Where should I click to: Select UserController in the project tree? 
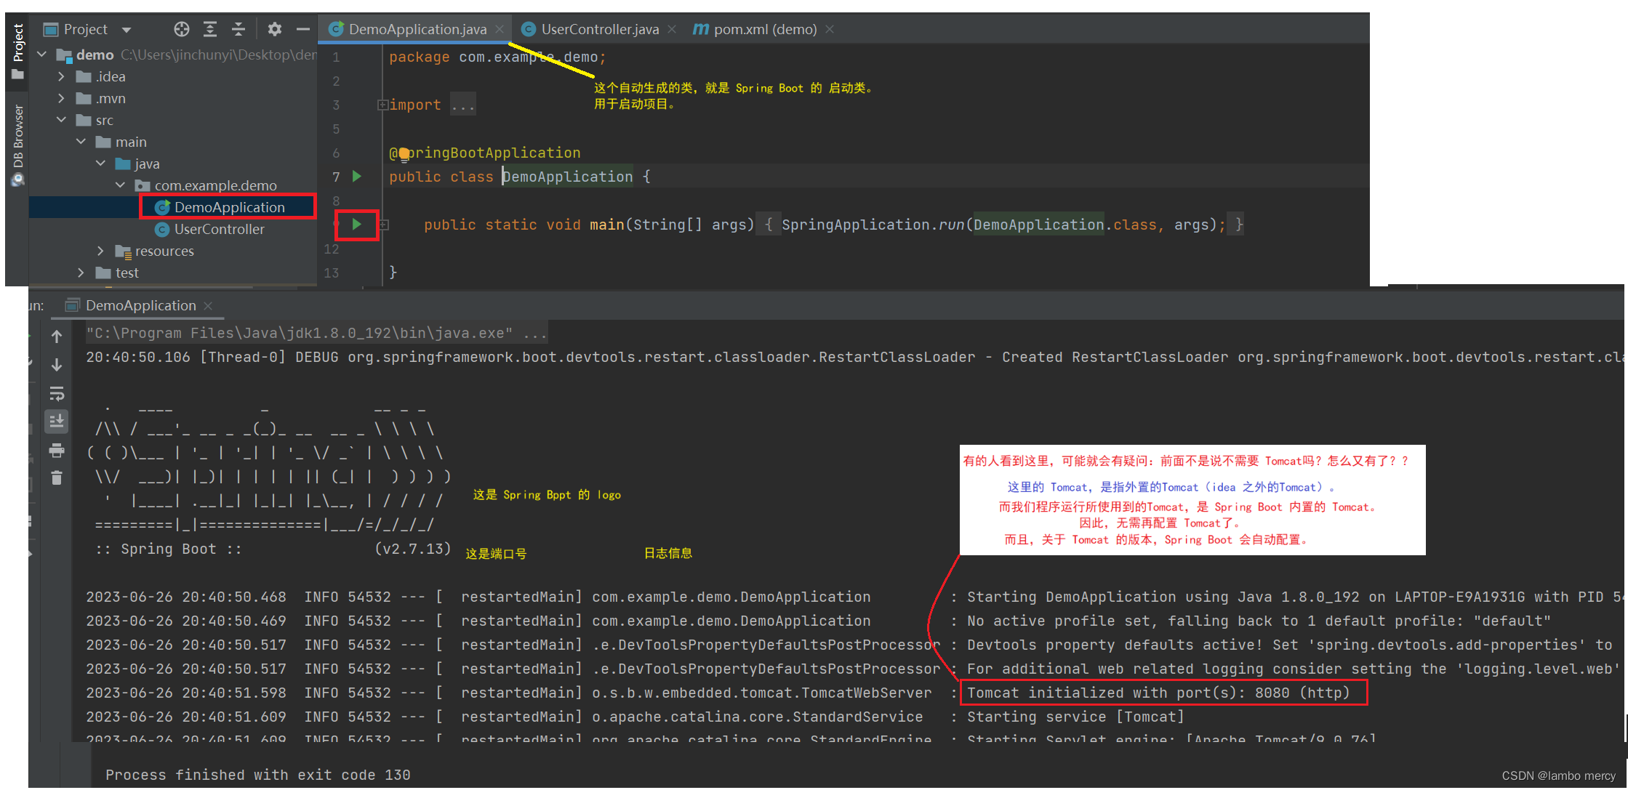point(219,229)
